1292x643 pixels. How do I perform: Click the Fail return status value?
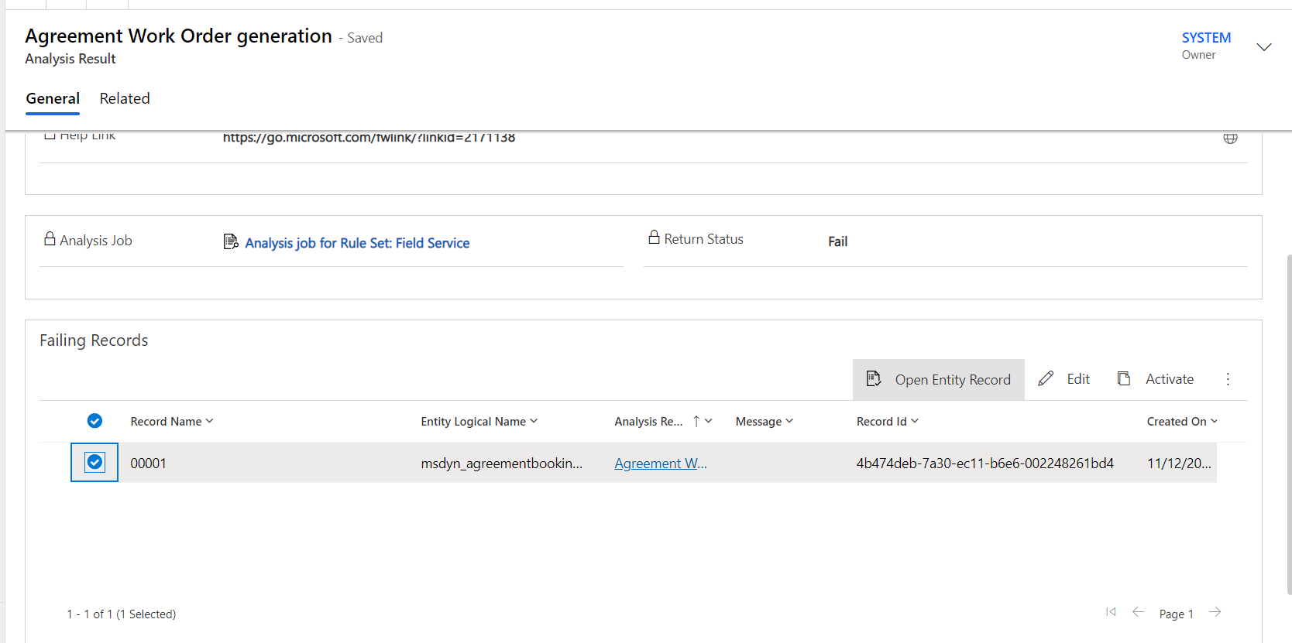837,241
